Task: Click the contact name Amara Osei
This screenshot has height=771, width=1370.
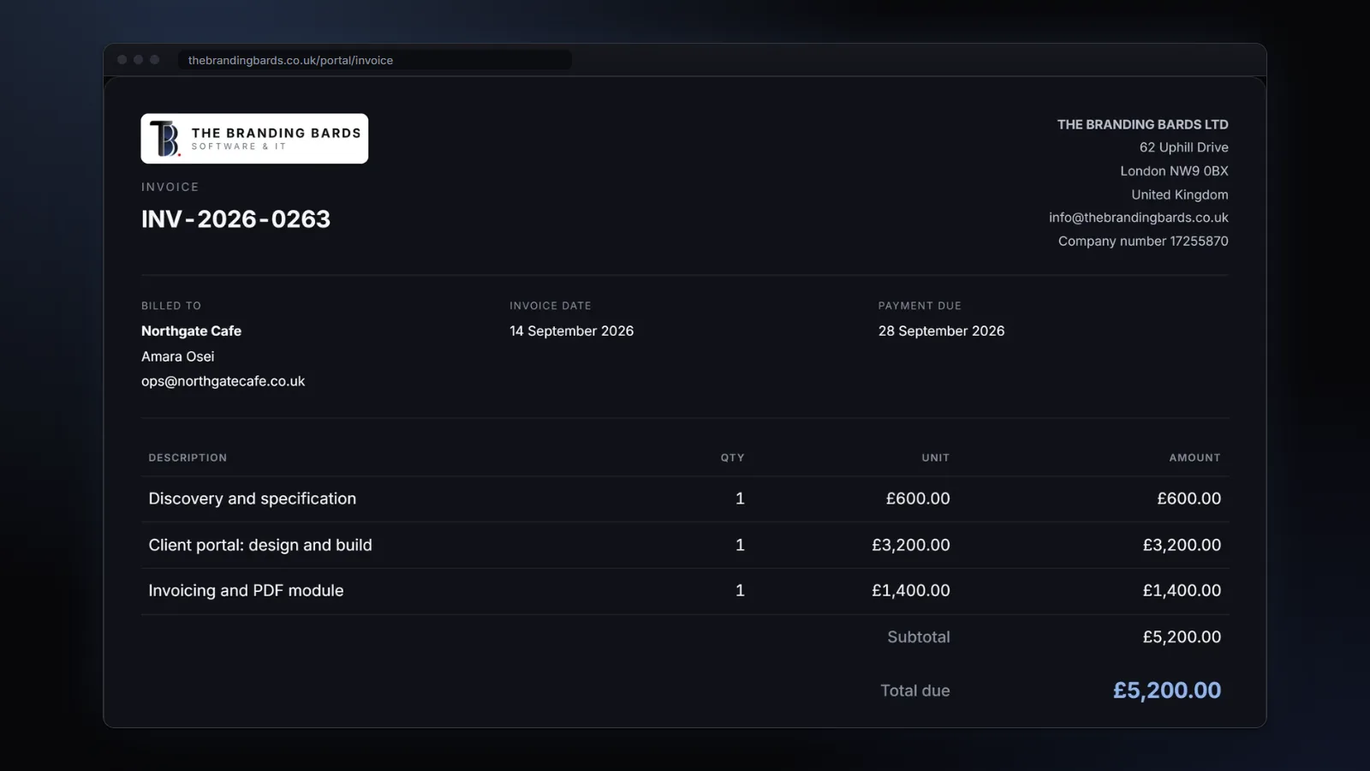Action: (177, 356)
